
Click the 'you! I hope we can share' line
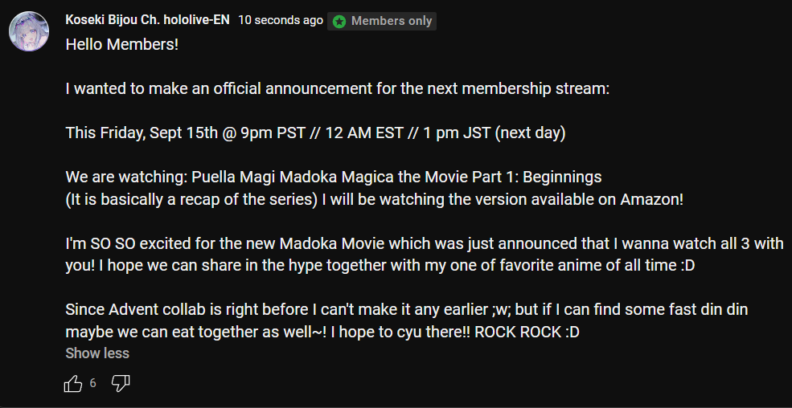(380, 266)
